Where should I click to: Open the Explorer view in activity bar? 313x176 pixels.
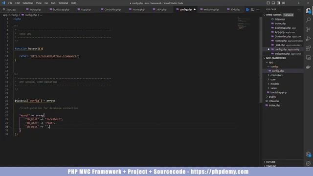pyautogui.click(x=308, y=11)
